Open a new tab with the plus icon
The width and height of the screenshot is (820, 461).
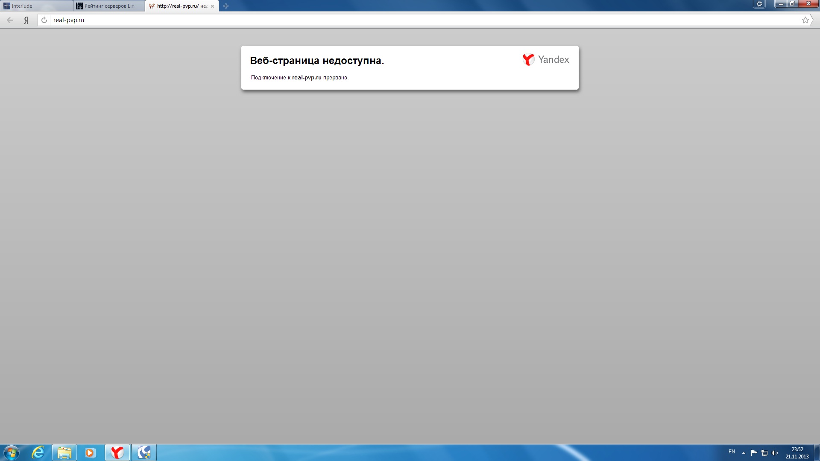226,6
